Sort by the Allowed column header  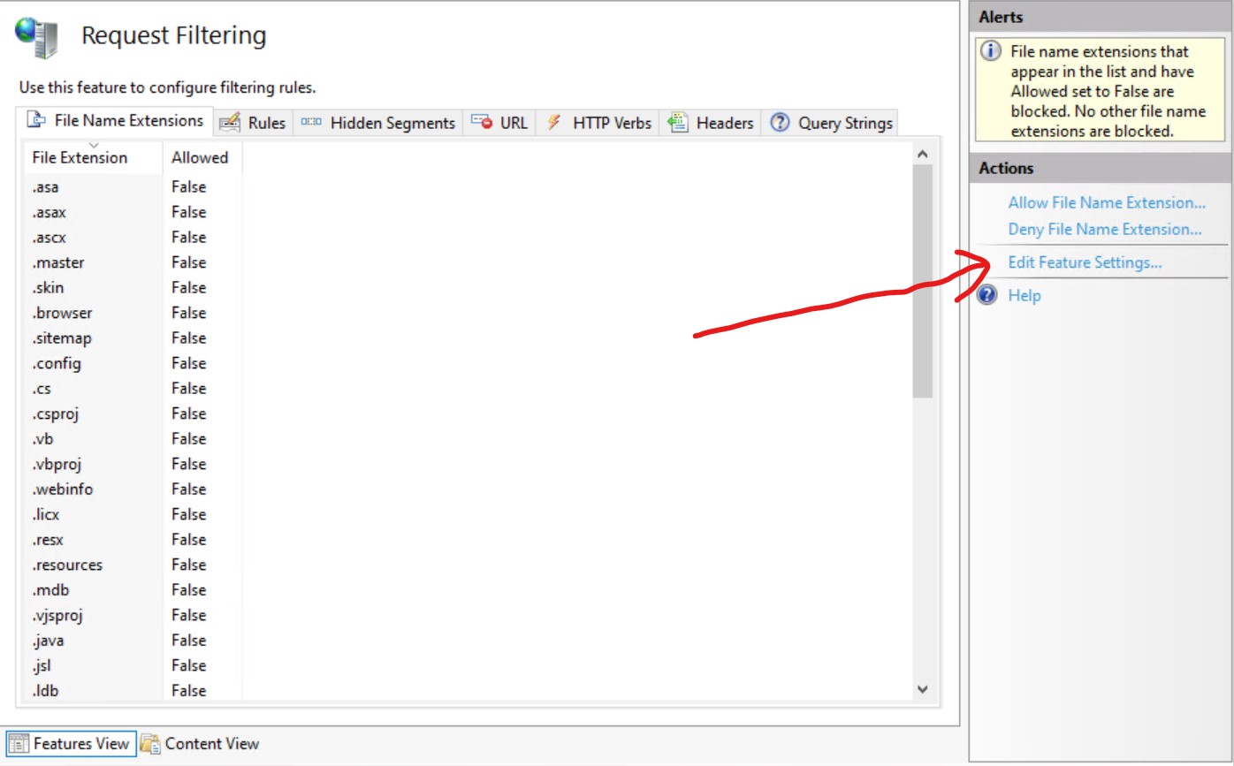(200, 157)
